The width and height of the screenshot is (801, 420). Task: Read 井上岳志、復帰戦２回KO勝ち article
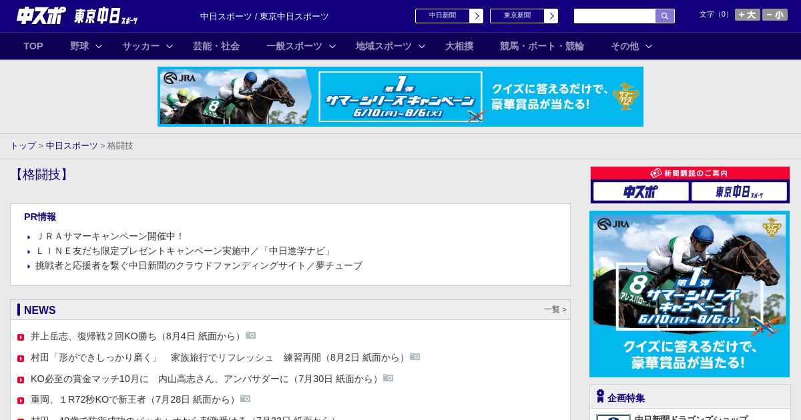(137, 337)
